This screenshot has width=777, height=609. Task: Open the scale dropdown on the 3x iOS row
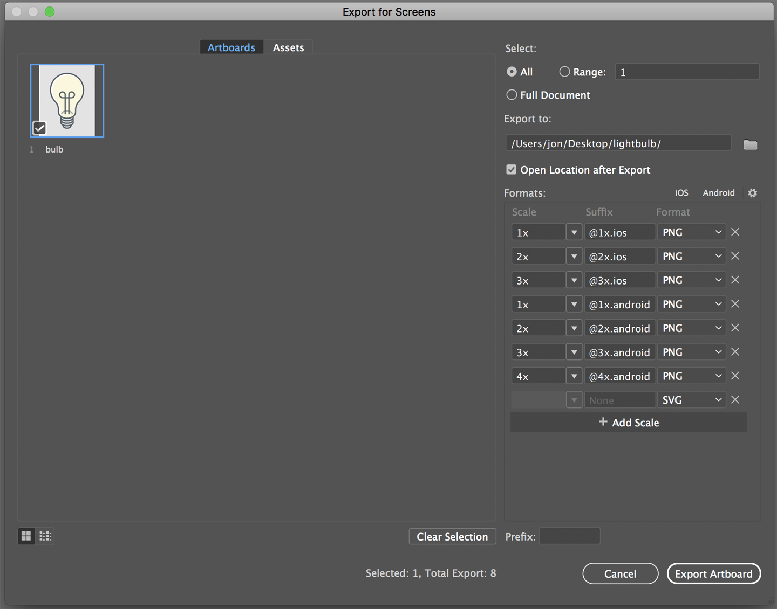574,280
